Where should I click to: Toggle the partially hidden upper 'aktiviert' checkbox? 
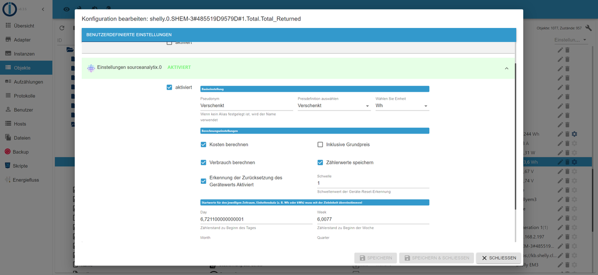pos(169,43)
